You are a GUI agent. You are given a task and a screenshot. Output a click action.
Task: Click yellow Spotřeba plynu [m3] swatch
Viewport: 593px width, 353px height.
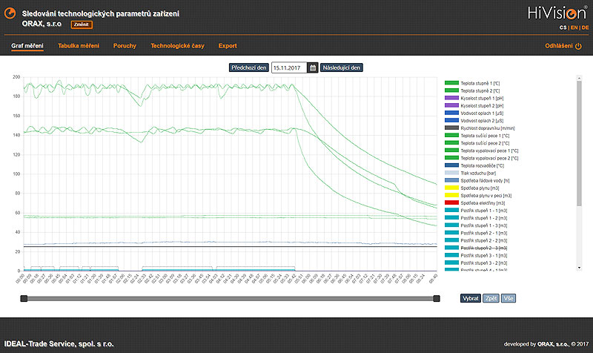(x=451, y=188)
